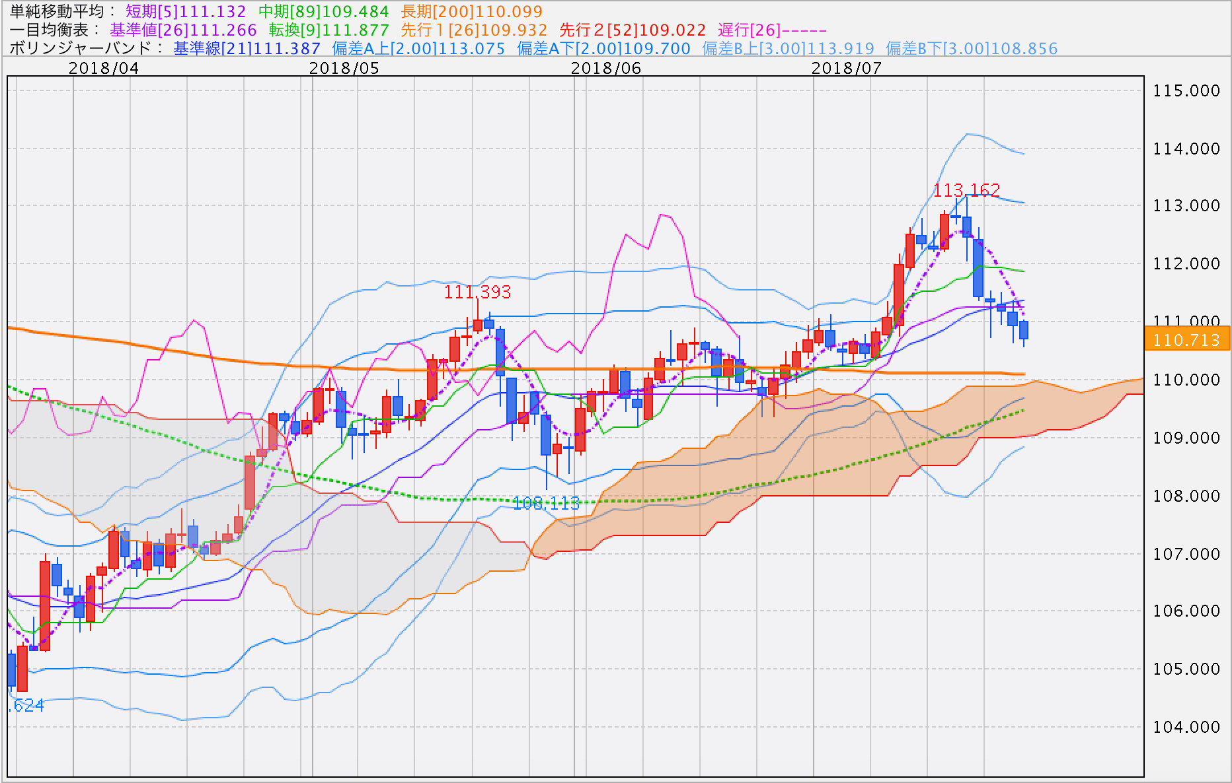This screenshot has width=1232, height=783.
Task: Click the lagging span [26] legend entry
Action: [x=772, y=30]
